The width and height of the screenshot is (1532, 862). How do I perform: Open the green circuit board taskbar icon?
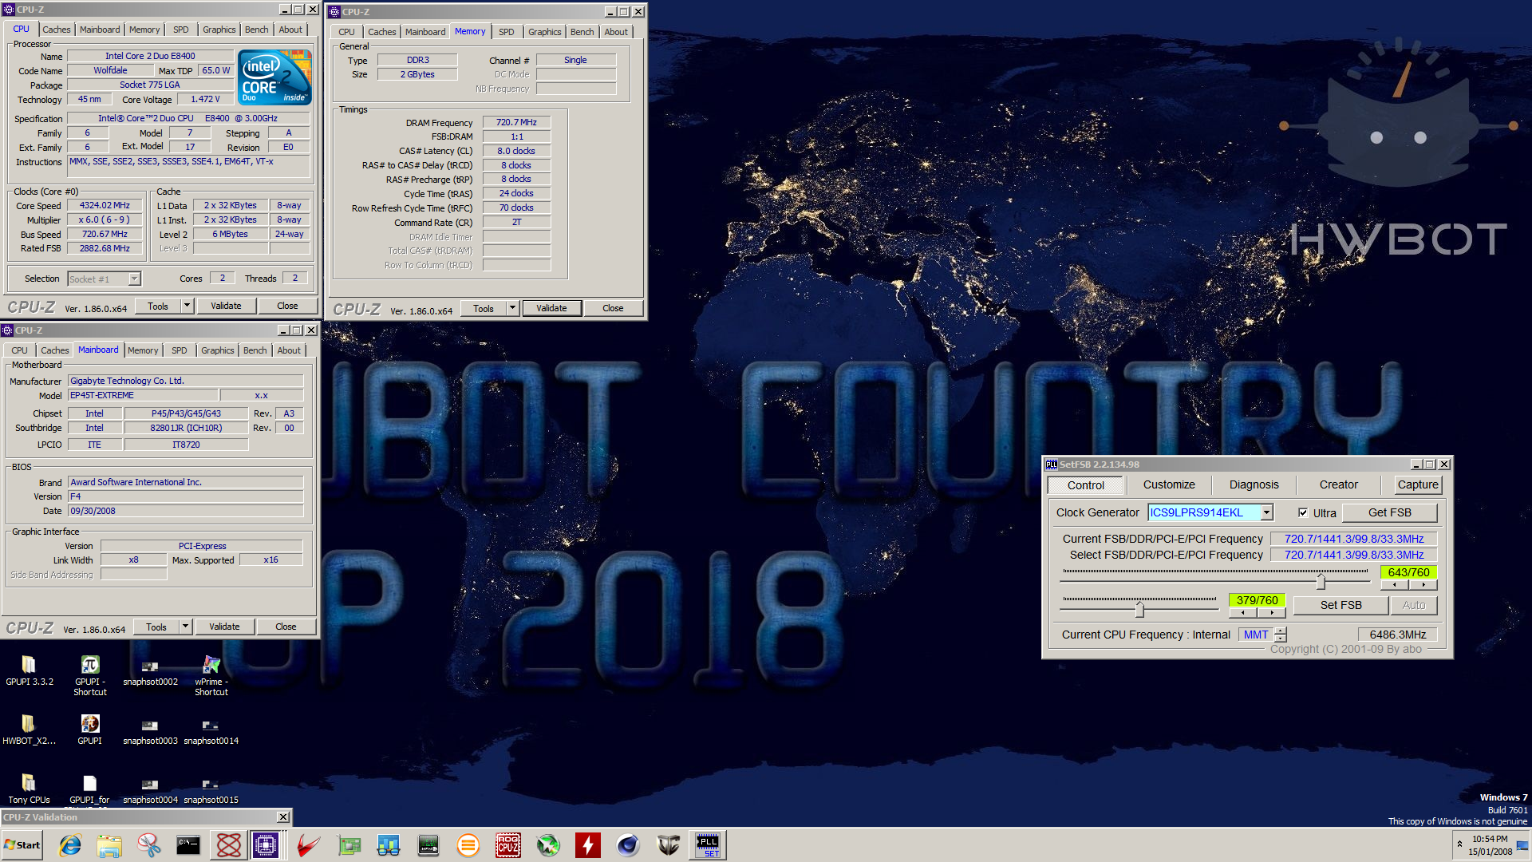click(349, 845)
